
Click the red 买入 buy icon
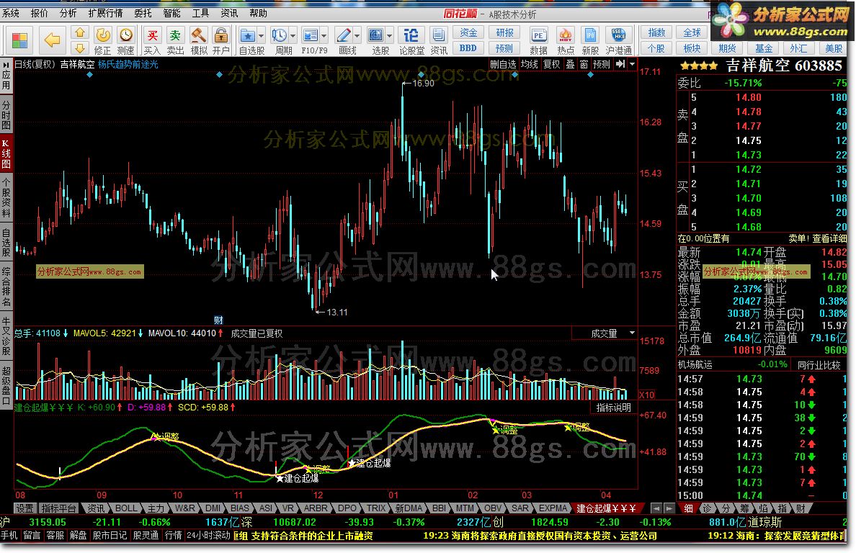pos(152,35)
